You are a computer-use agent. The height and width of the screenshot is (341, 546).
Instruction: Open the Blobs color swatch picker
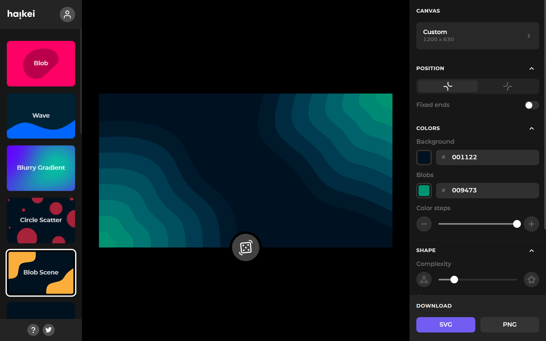click(x=424, y=190)
